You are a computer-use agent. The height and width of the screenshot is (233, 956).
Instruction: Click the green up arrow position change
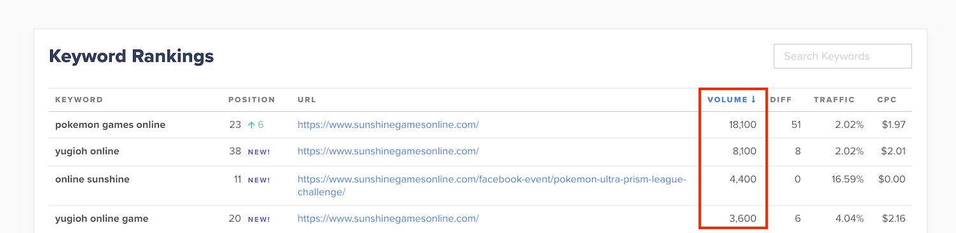[251, 125]
